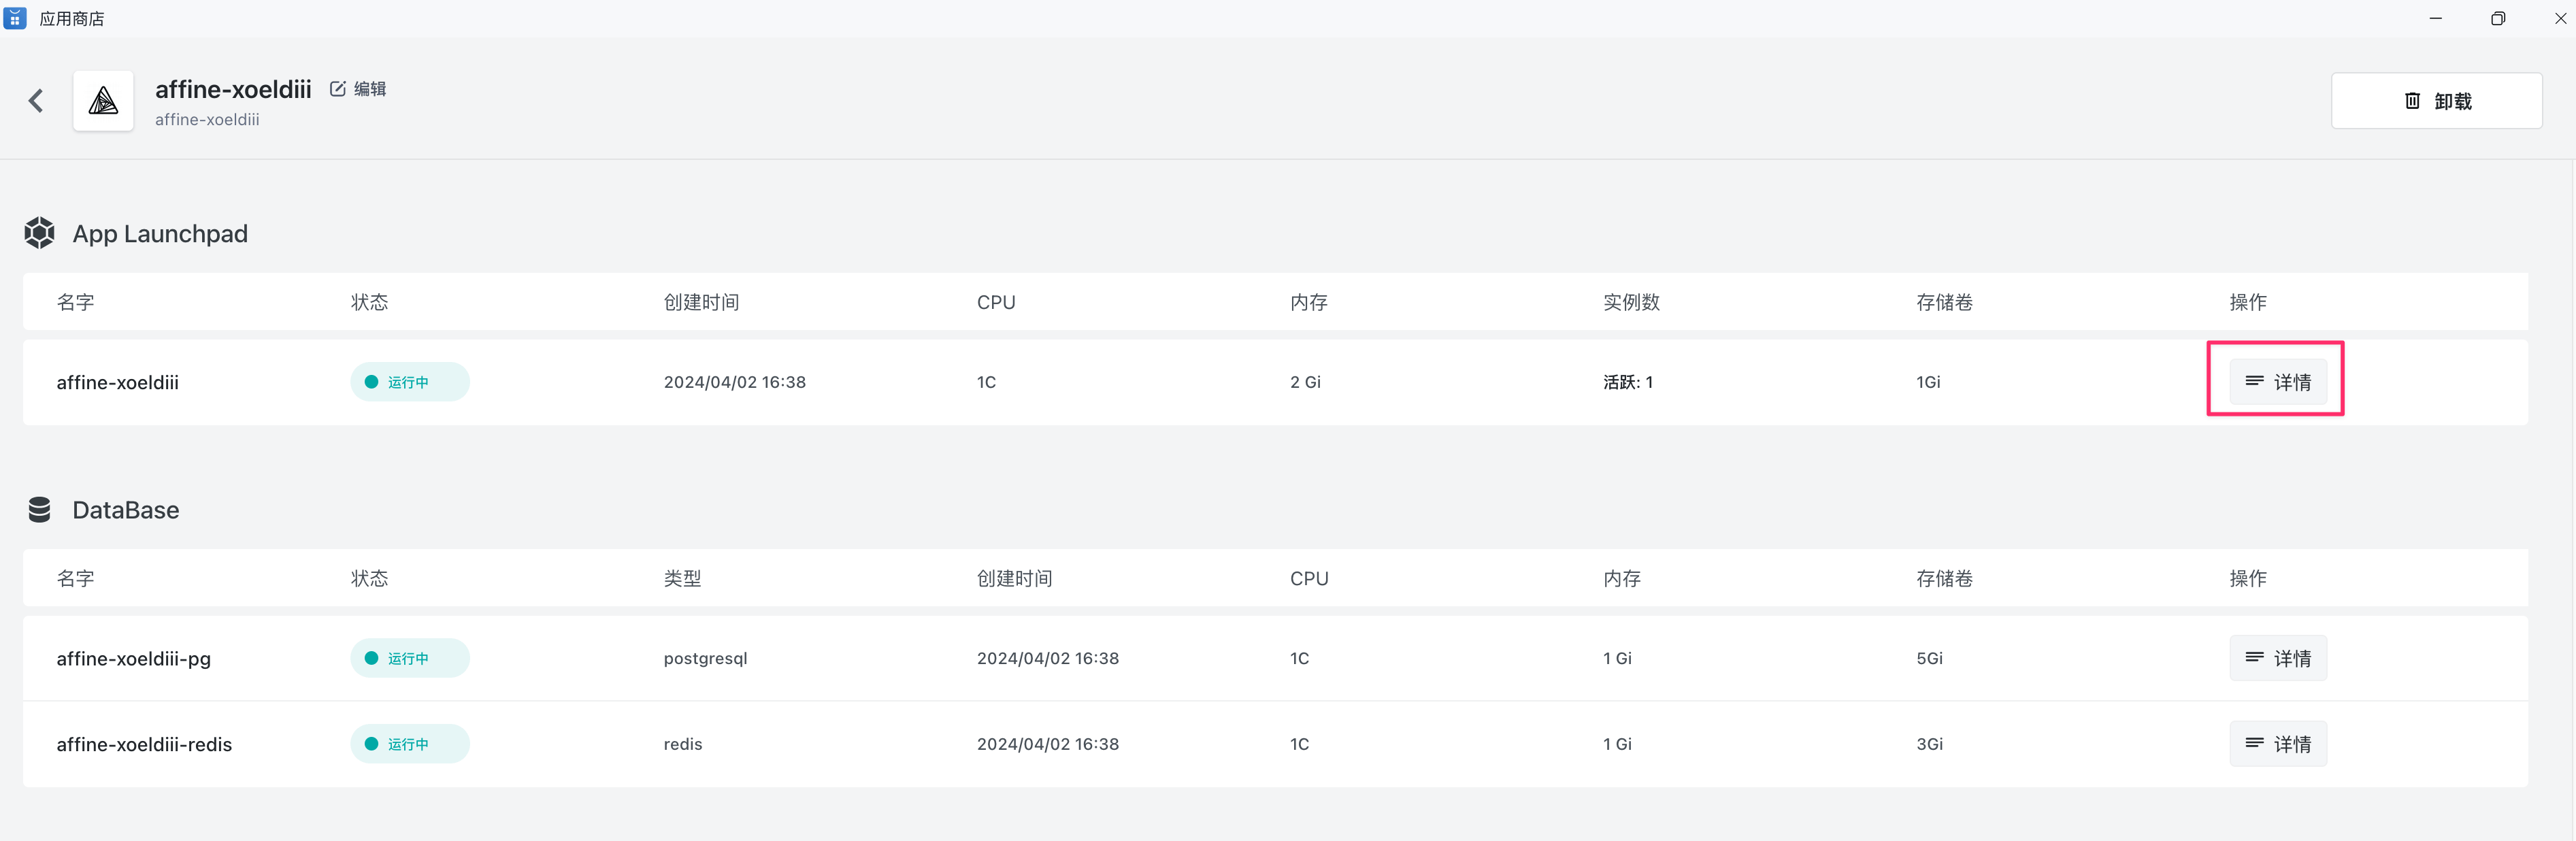Click the affine-xoeldiii-pg name entry
The width and height of the screenshot is (2576, 841).
pyautogui.click(x=133, y=658)
